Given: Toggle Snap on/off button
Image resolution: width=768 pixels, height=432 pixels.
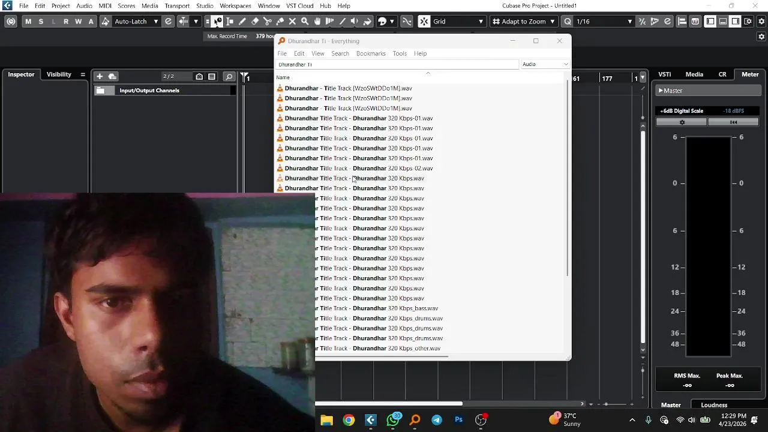Looking at the screenshot, I should point(424,21).
